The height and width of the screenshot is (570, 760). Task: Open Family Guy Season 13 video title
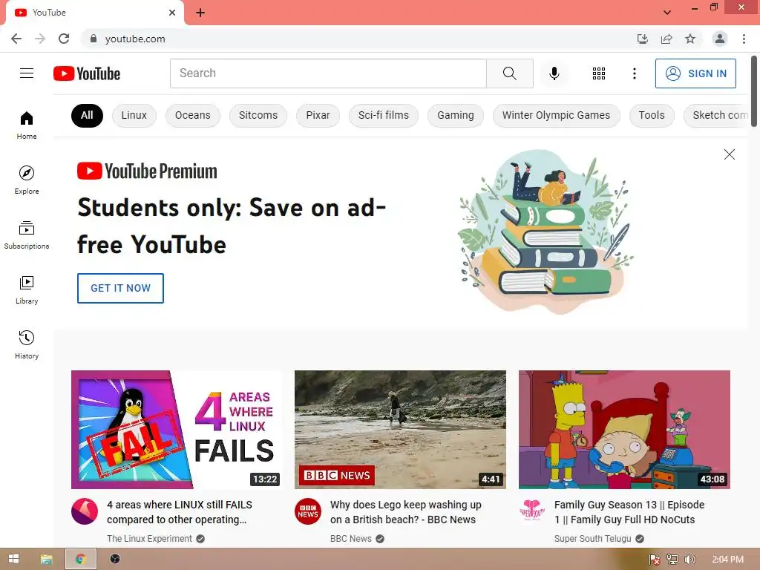click(629, 512)
